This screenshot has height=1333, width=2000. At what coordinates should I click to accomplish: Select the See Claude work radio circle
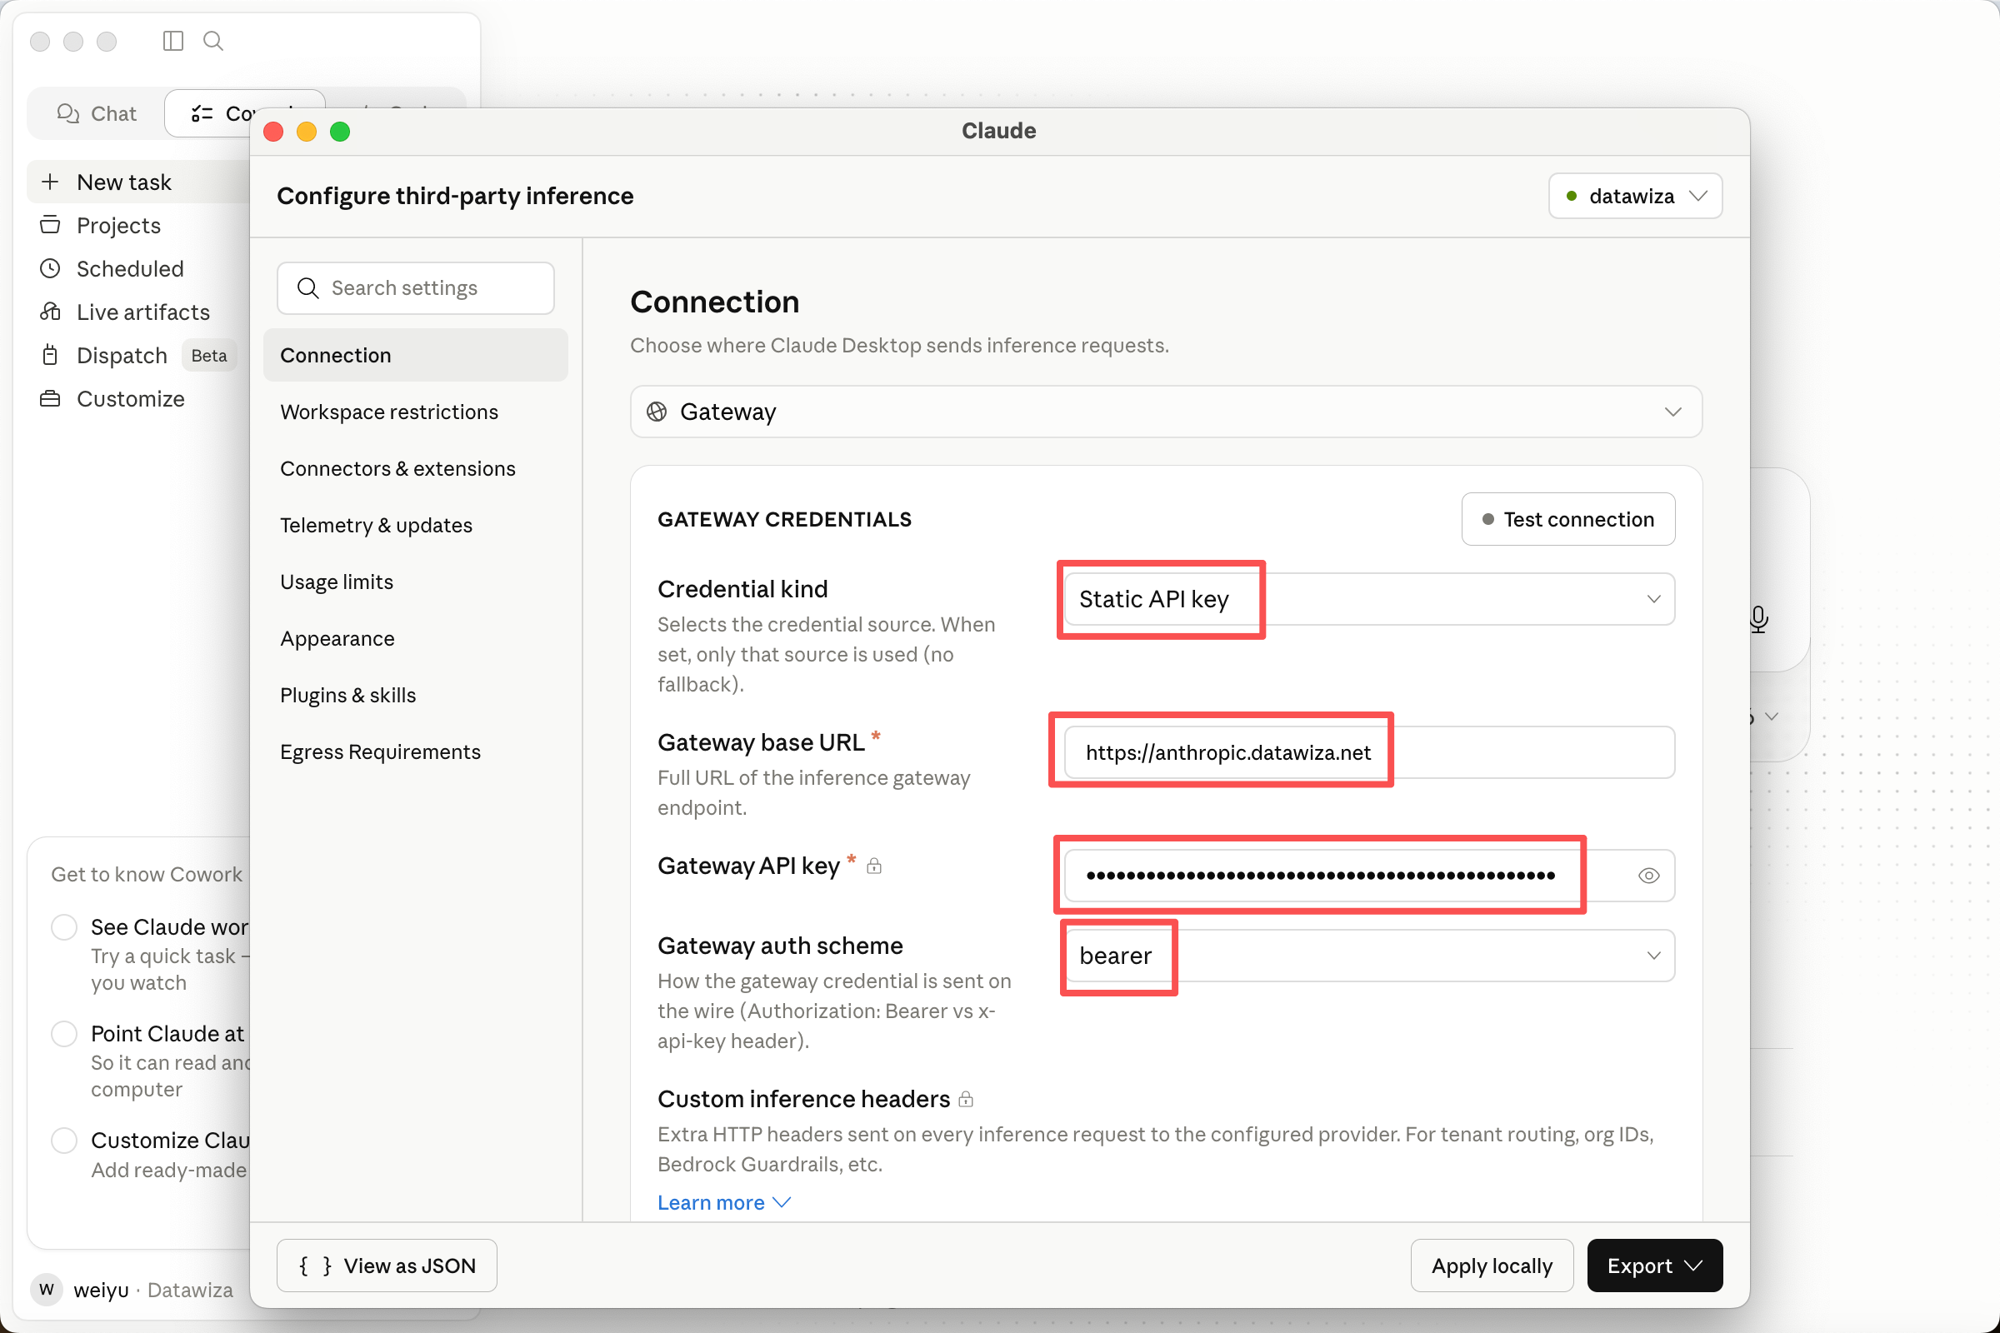tap(65, 927)
